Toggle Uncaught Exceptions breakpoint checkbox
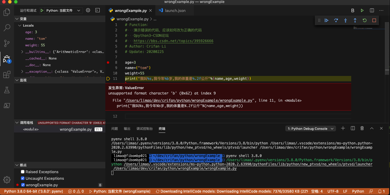Screen dimensions: 390x195 (x=23, y=179)
